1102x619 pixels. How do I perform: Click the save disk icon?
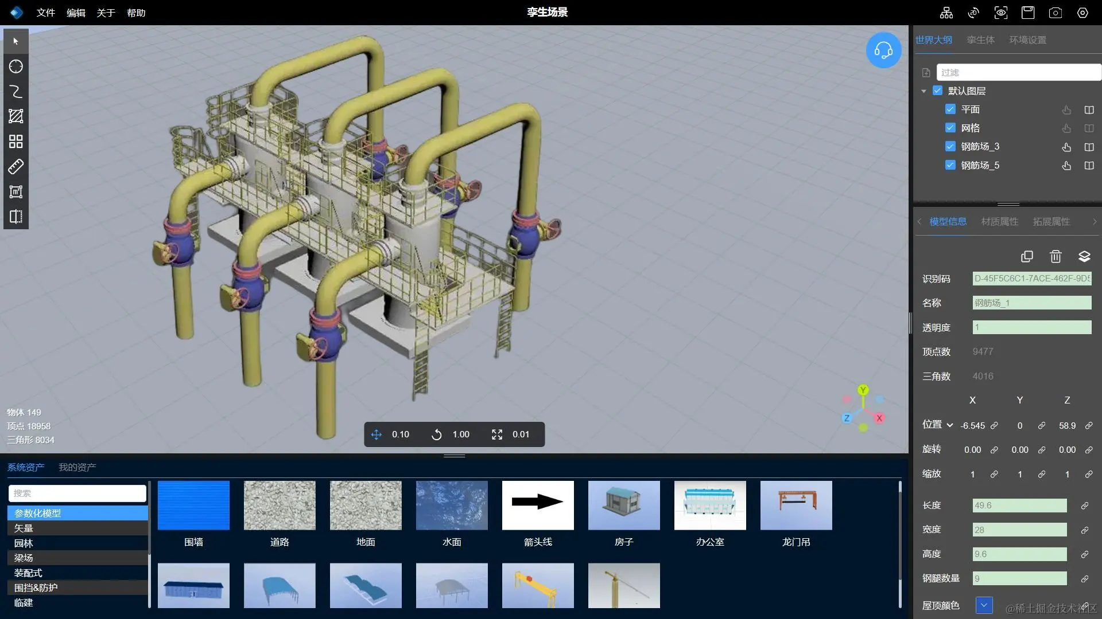pyautogui.click(x=1027, y=13)
